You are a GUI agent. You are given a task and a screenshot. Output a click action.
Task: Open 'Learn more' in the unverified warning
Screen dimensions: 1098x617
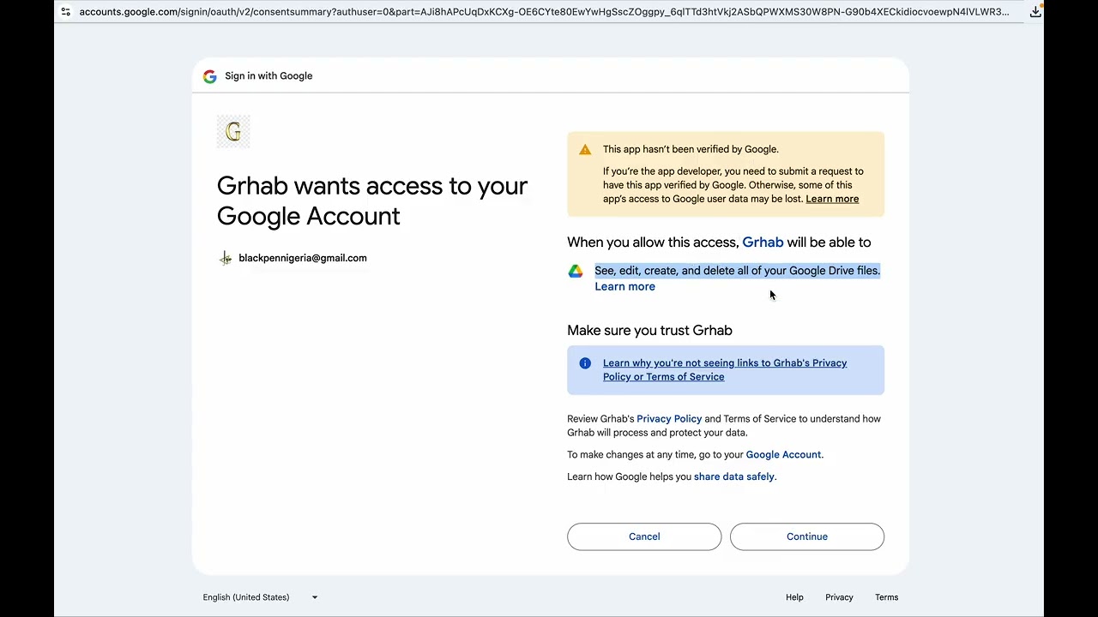click(832, 199)
